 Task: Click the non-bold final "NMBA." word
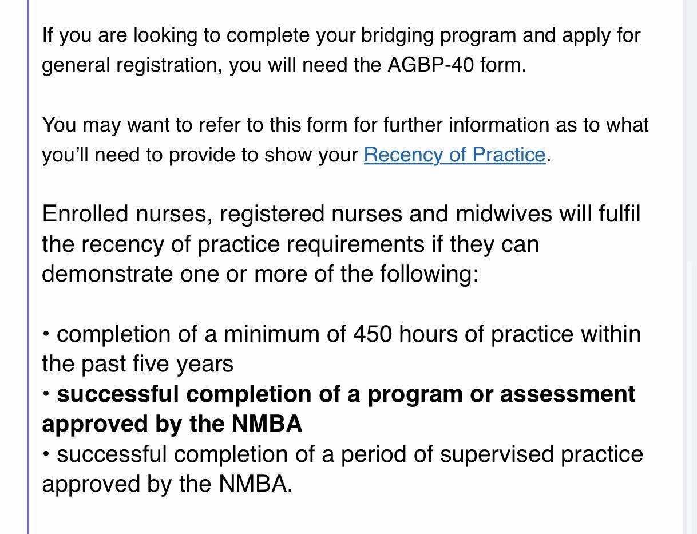pyautogui.click(x=256, y=484)
